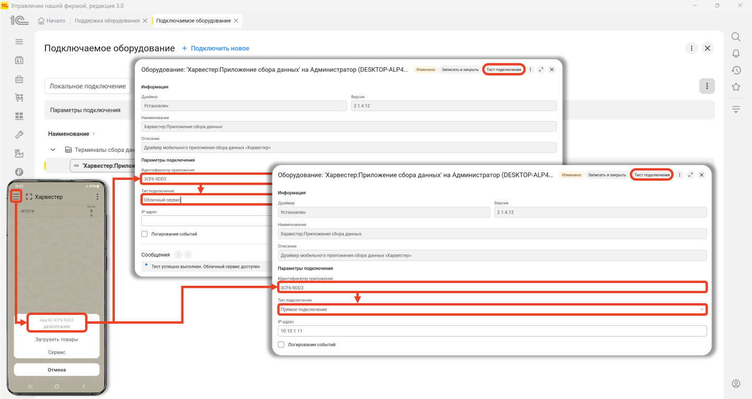Show notifications via the bell icon
This screenshot has width=752, height=399.
(x=736, y=53)
